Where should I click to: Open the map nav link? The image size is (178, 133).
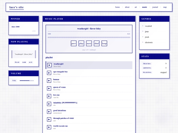[x=165, y=7]
